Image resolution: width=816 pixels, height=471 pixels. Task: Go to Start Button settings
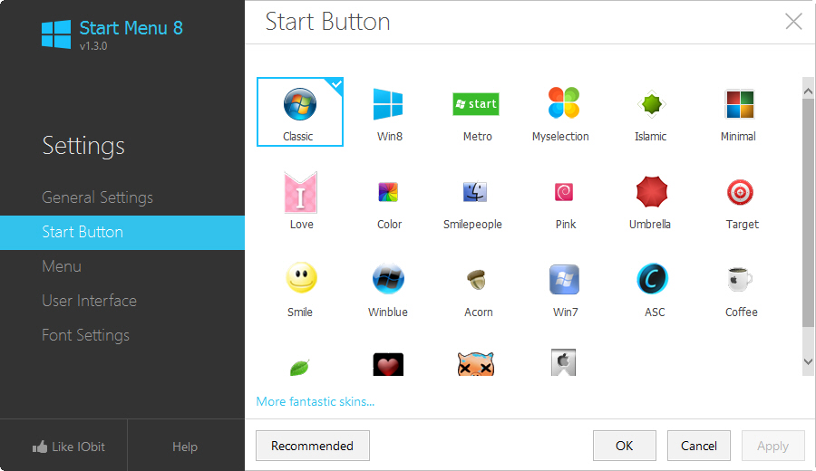pos(122,233)
